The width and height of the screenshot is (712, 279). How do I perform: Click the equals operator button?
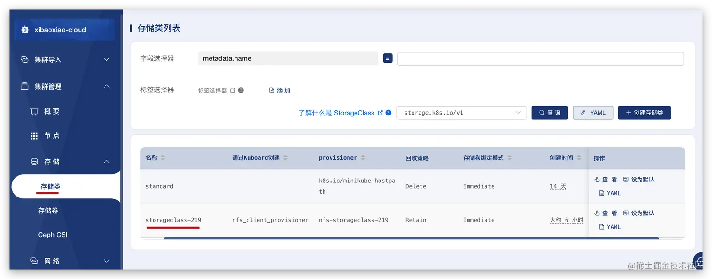tap(388, 58)
